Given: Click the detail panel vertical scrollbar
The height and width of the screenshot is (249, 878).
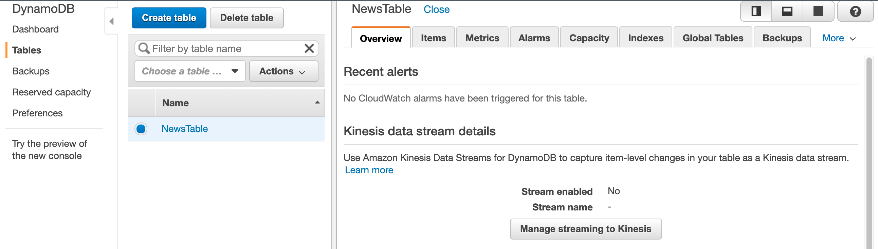Looking at the screenshot, I should point(869,153).
